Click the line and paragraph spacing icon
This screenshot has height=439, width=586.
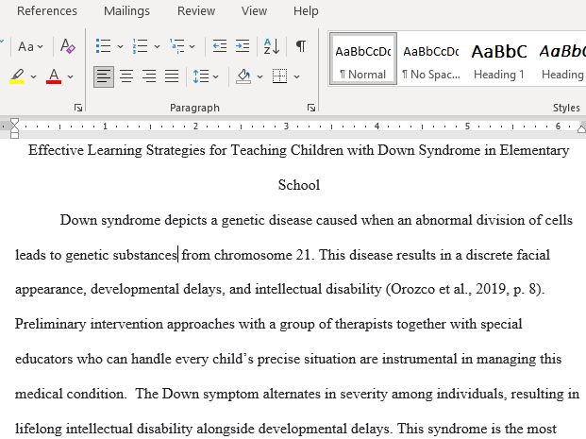tap(201, 76)
